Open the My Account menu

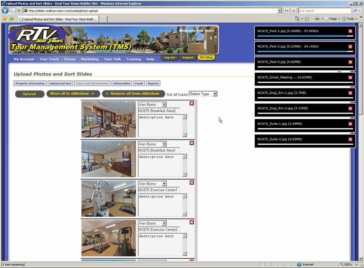click(24, 59)
